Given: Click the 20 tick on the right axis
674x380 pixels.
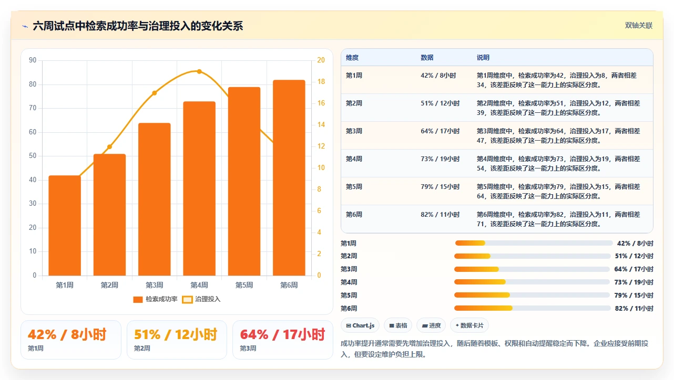Looking at the screenshot, I should click(x=321, y=60).
